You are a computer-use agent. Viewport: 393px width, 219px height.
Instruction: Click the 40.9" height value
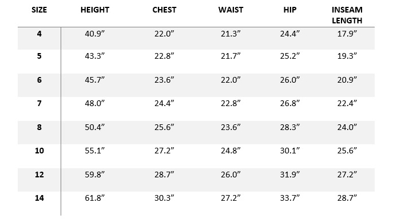click(x=94, y=34)
